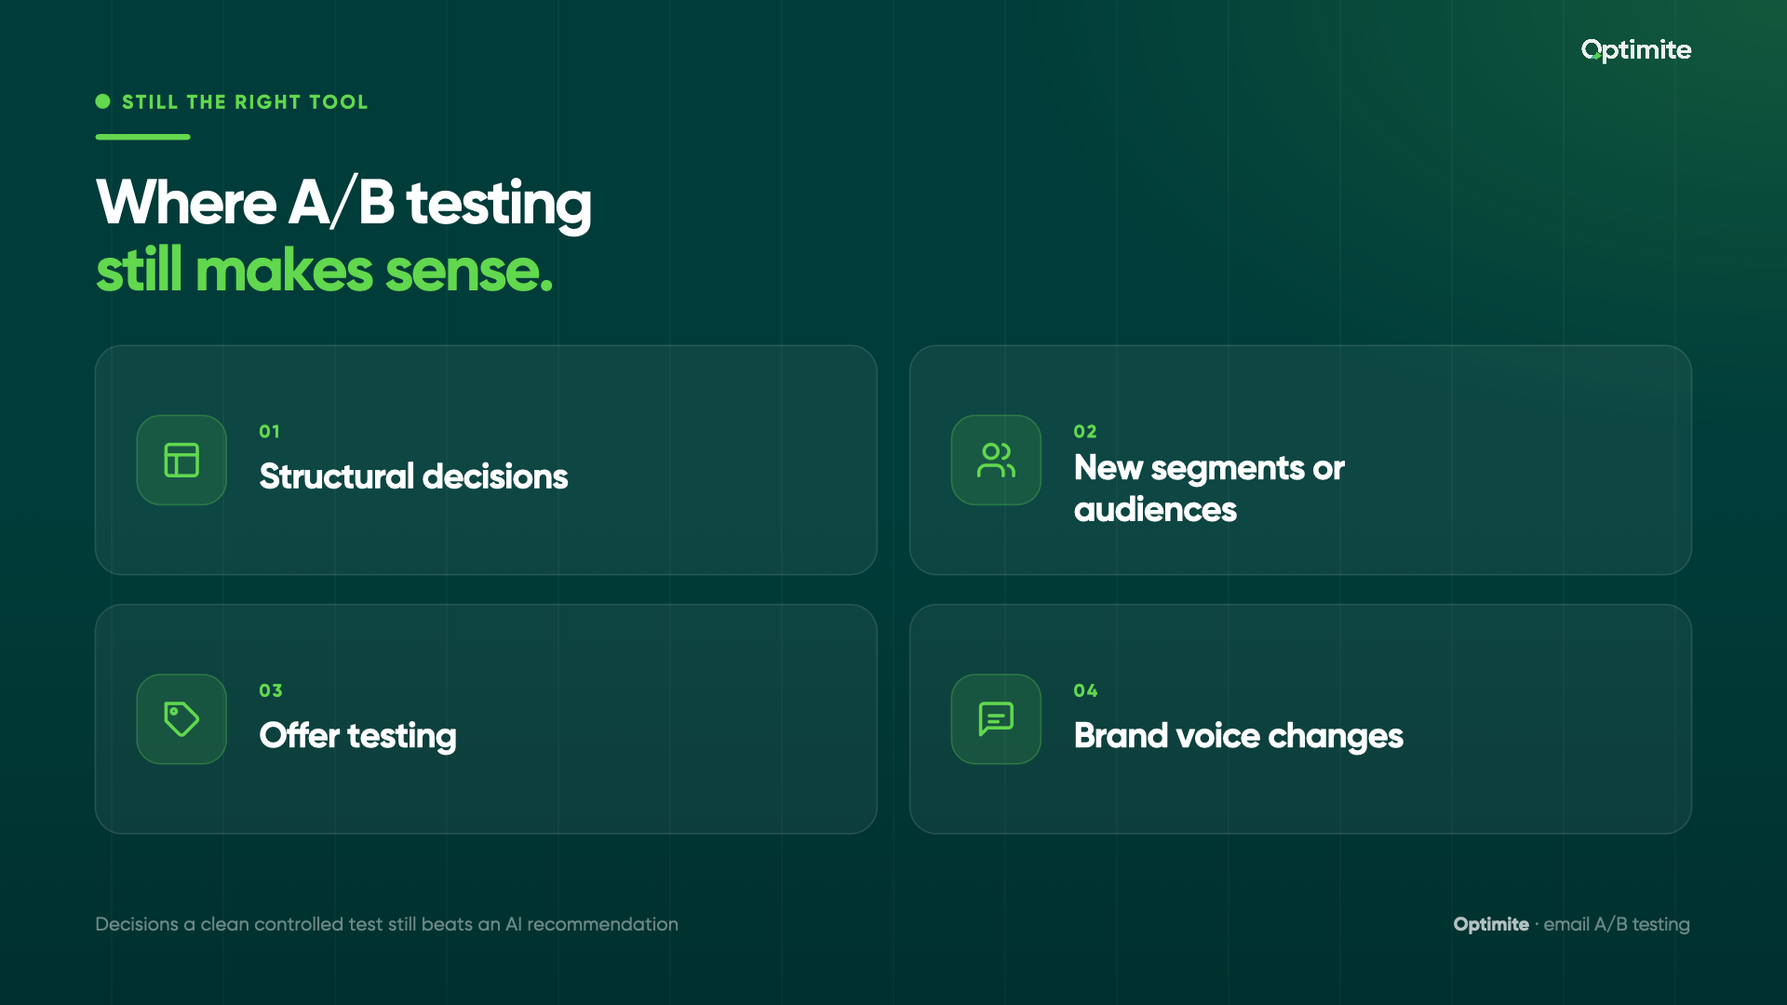Select the Brand voice changes heading
Viewport: 1787px width, 1005px height.
tap(1238, 736)
